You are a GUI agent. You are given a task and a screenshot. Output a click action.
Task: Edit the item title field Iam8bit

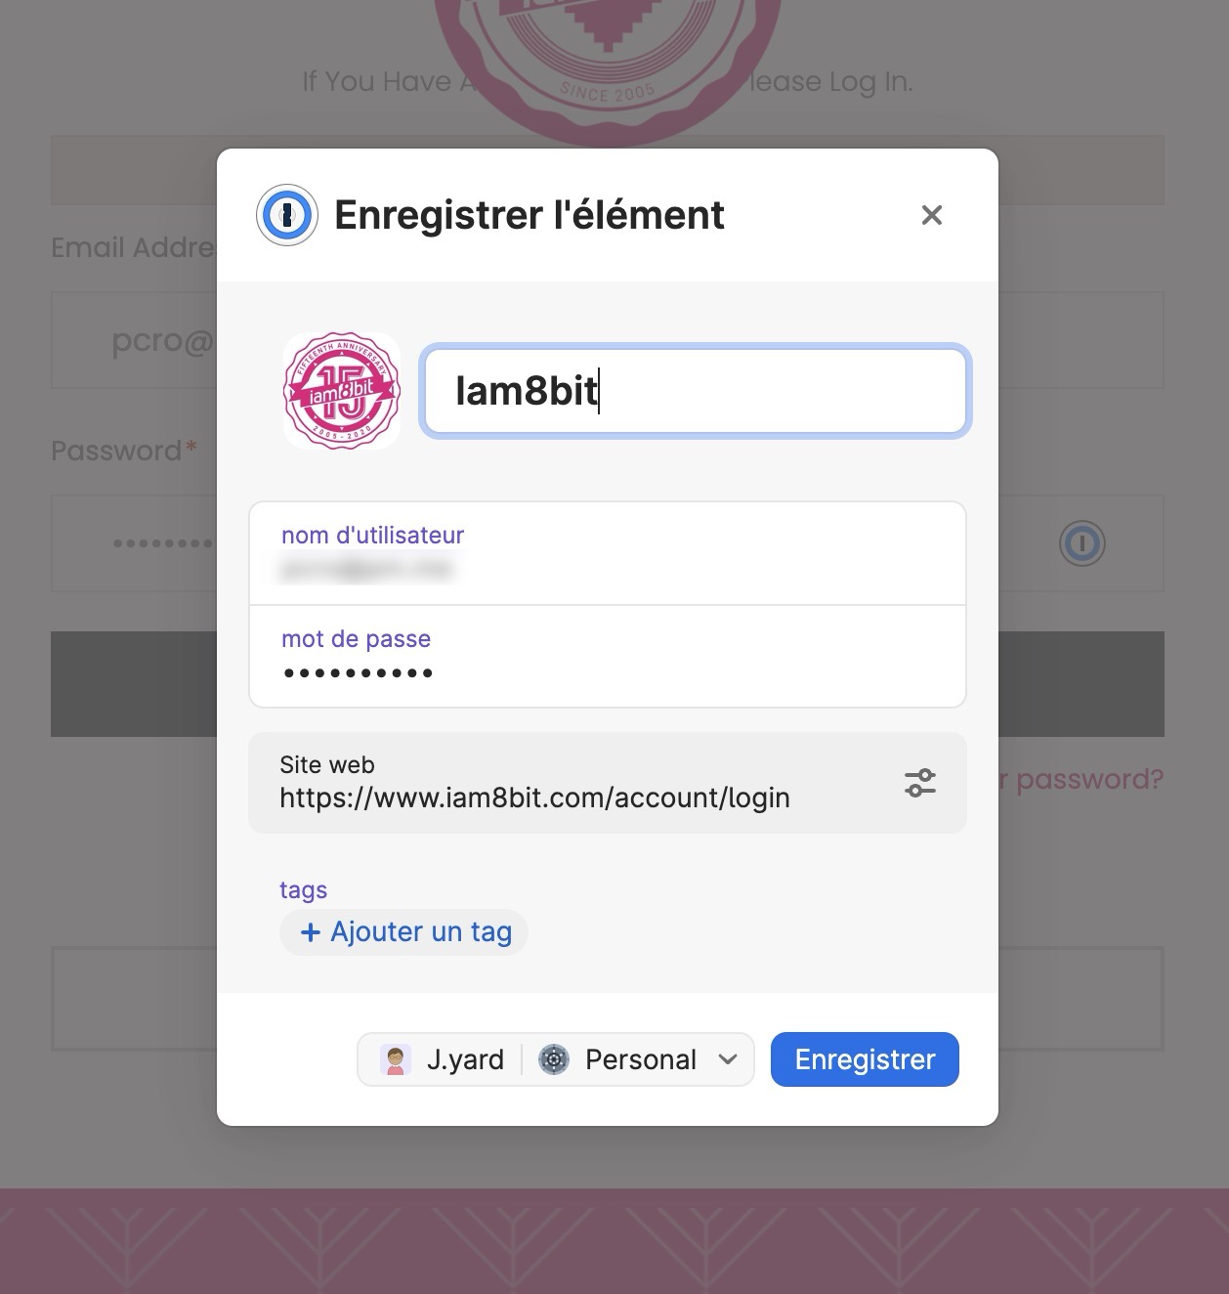[695, 391]
